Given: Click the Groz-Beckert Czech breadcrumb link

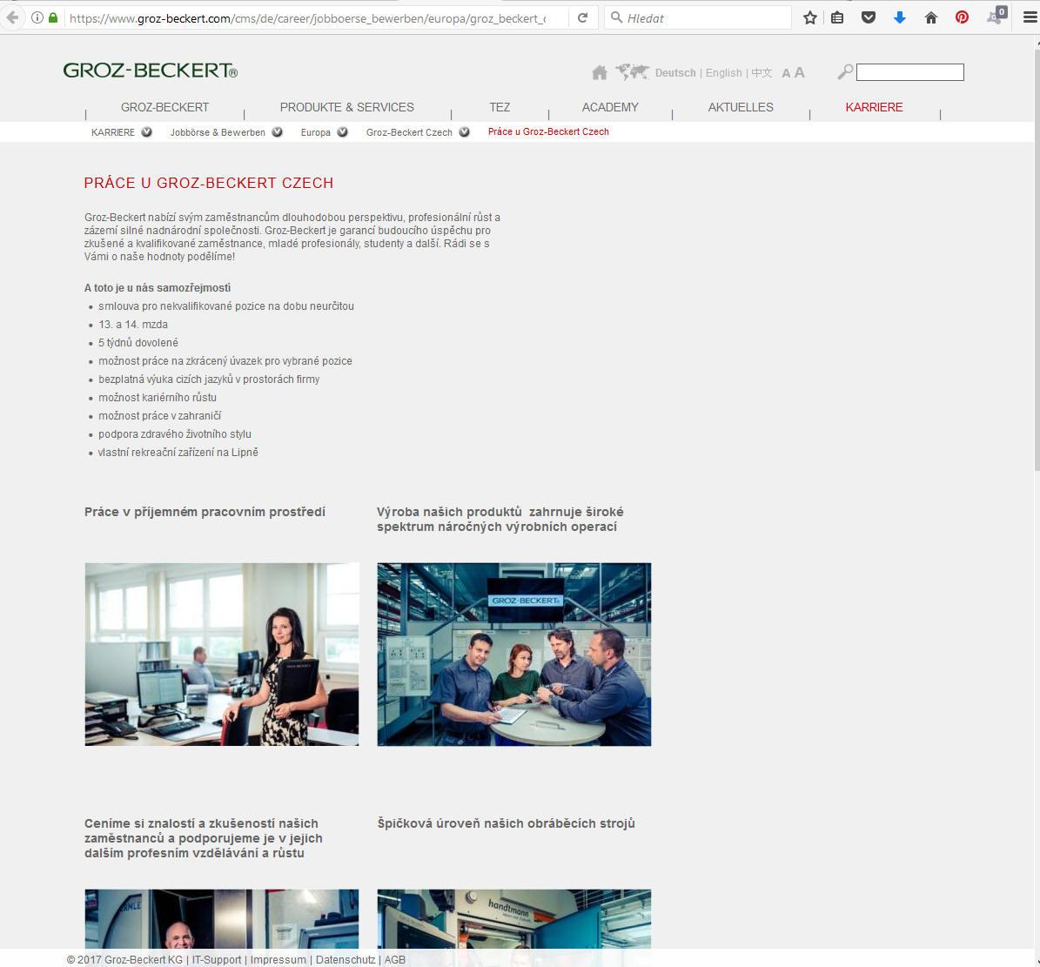Looking at the screenshot, I should [409, 132].
